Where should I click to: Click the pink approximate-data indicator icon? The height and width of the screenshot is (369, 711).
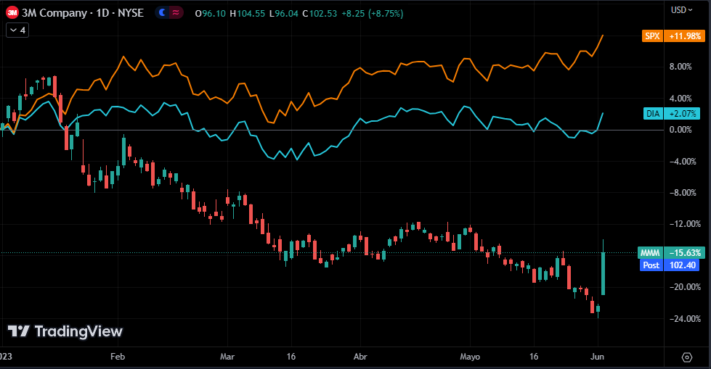[176, 12]
